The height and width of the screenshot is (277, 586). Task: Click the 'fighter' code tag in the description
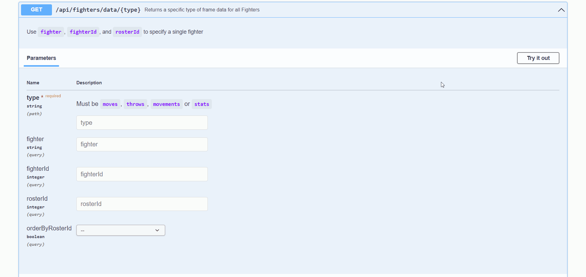[x=51, y=32]
